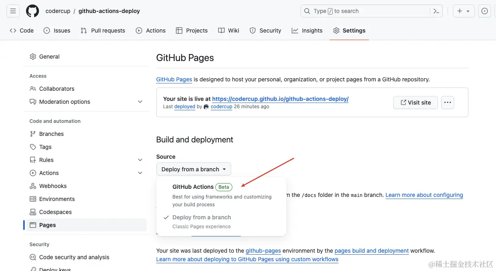Screen dimensions: 496x271
Task: Open Environments settings in the sidebar
Action: (x=87, y=199)
